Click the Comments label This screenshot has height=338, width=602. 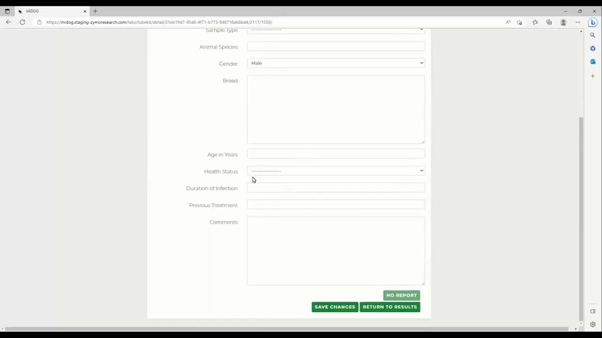pyautogui.click(x=223, y=222)
